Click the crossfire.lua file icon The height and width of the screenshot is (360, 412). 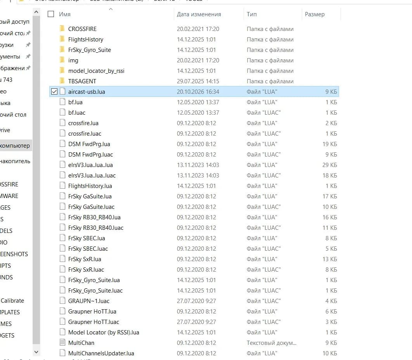click(x=62, y=123)
